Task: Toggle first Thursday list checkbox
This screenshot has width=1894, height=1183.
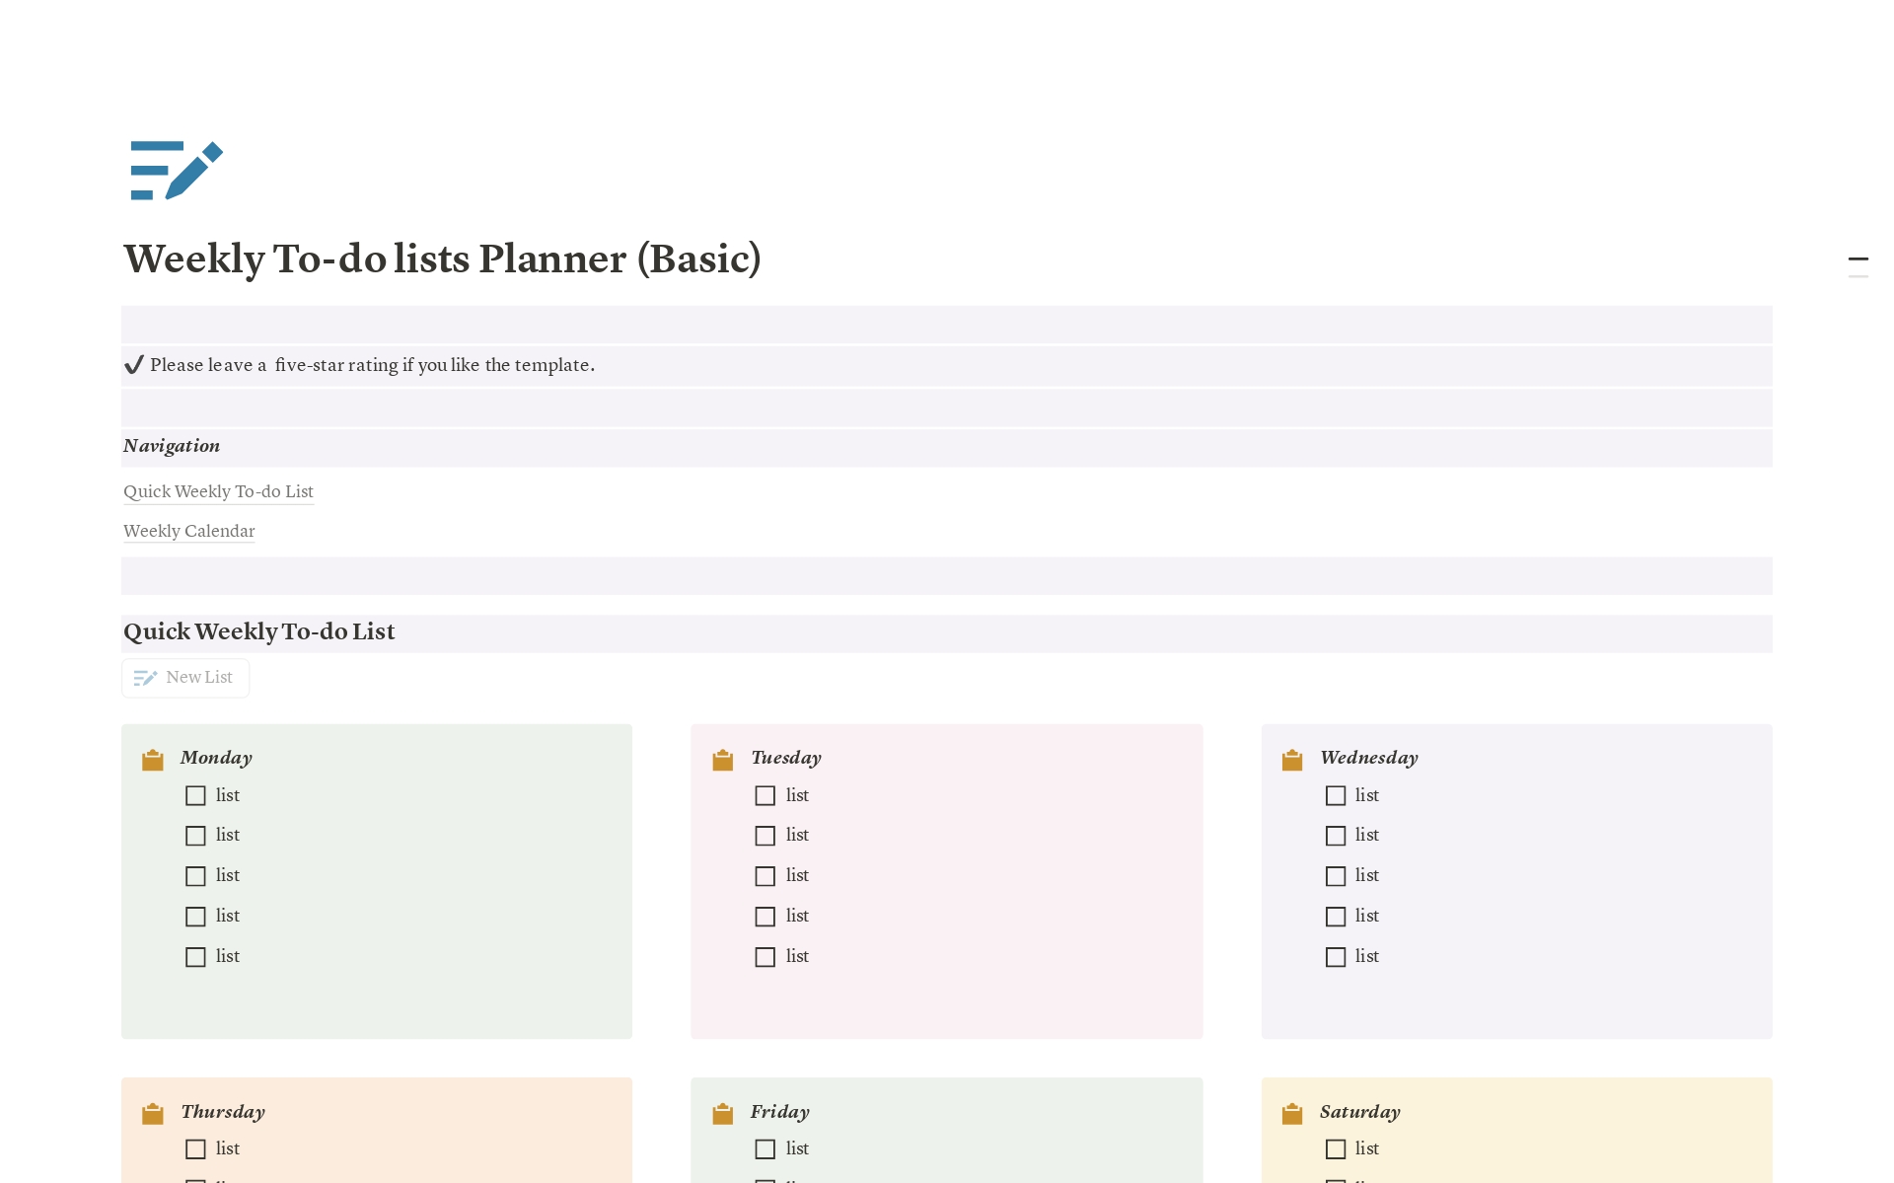Action: coord(195,1149)
